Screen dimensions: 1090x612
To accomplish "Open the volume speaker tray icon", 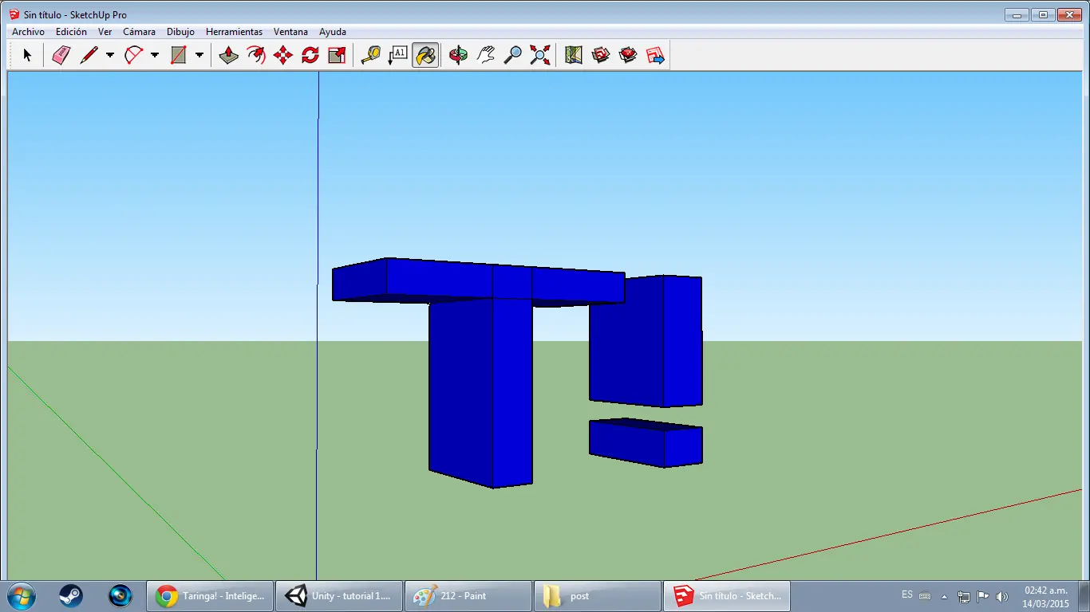I will click(x=1001, y=596).
